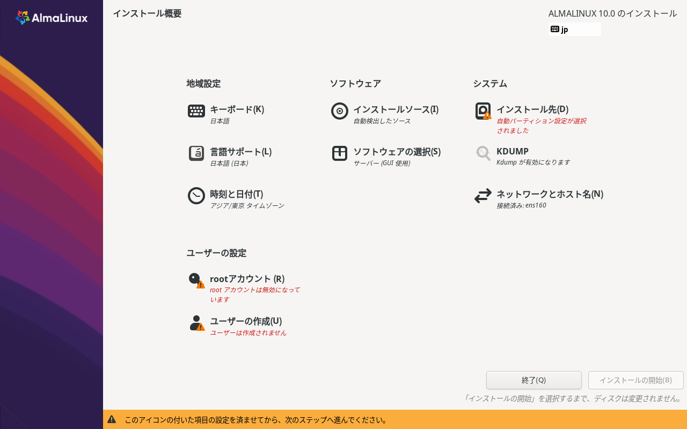Image resolution: width=687 pixels, height=429 pixels.
Task: Open ユーザーの作成(U)
Action: pyautogui.click(x=246, y=321)
